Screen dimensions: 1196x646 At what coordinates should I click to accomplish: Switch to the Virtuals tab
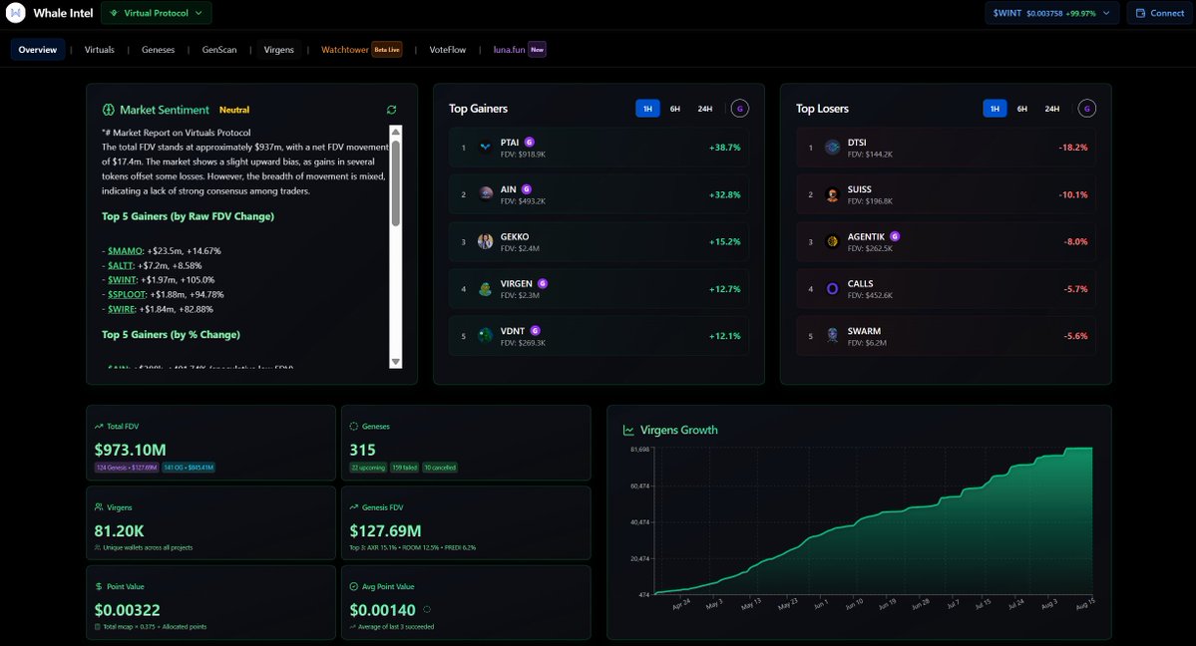pos(99,50)
